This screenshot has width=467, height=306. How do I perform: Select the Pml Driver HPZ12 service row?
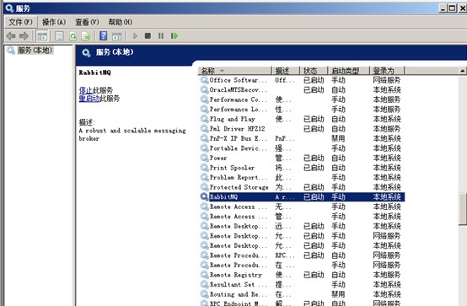(x=302, y=129)
